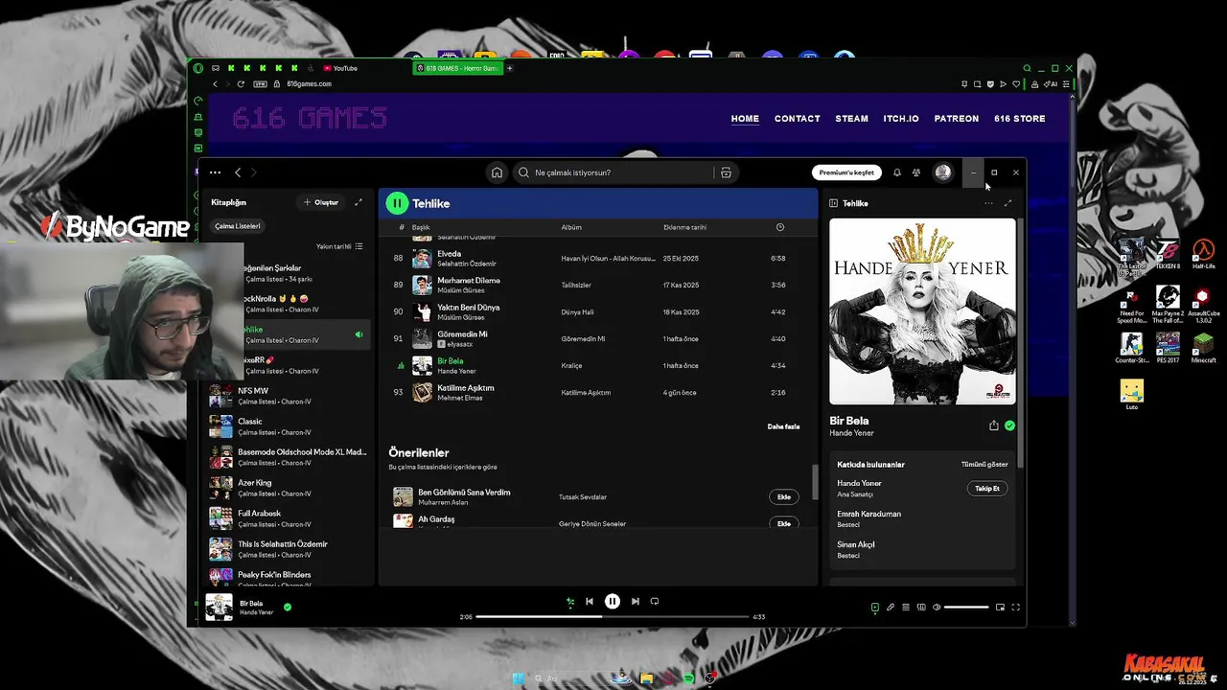Pause playback with the bottom player button
Screen dimensions: 1227x690
613,602
